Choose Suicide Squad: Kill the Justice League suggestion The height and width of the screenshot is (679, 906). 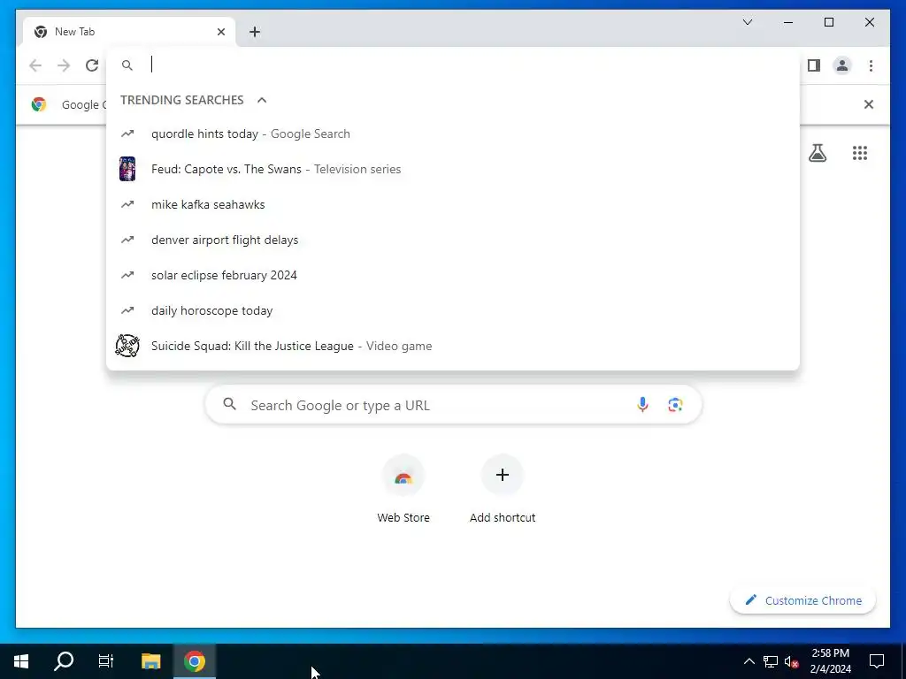coord(453,346)
